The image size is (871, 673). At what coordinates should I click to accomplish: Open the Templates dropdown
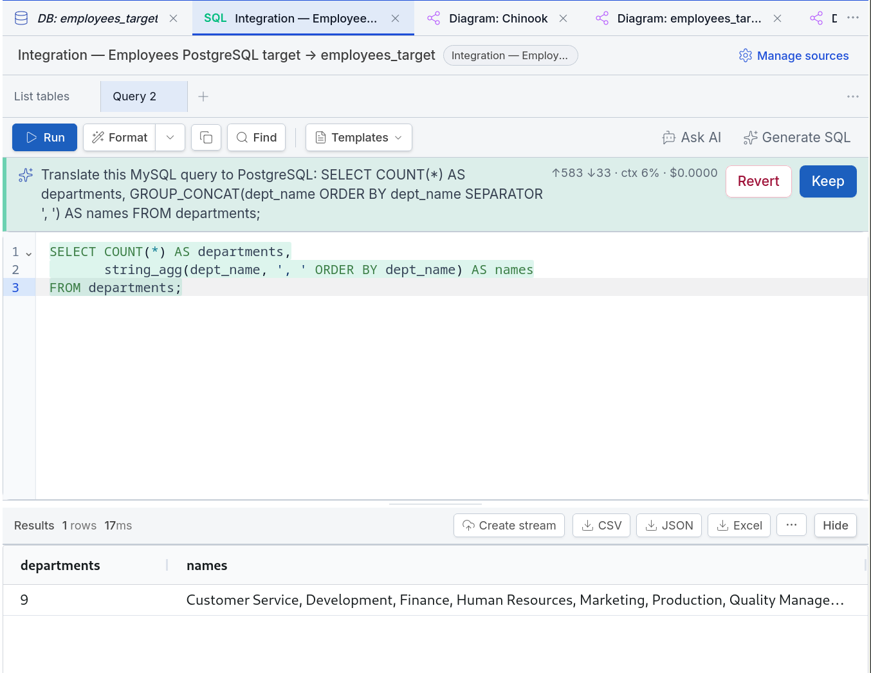[359, 138]
